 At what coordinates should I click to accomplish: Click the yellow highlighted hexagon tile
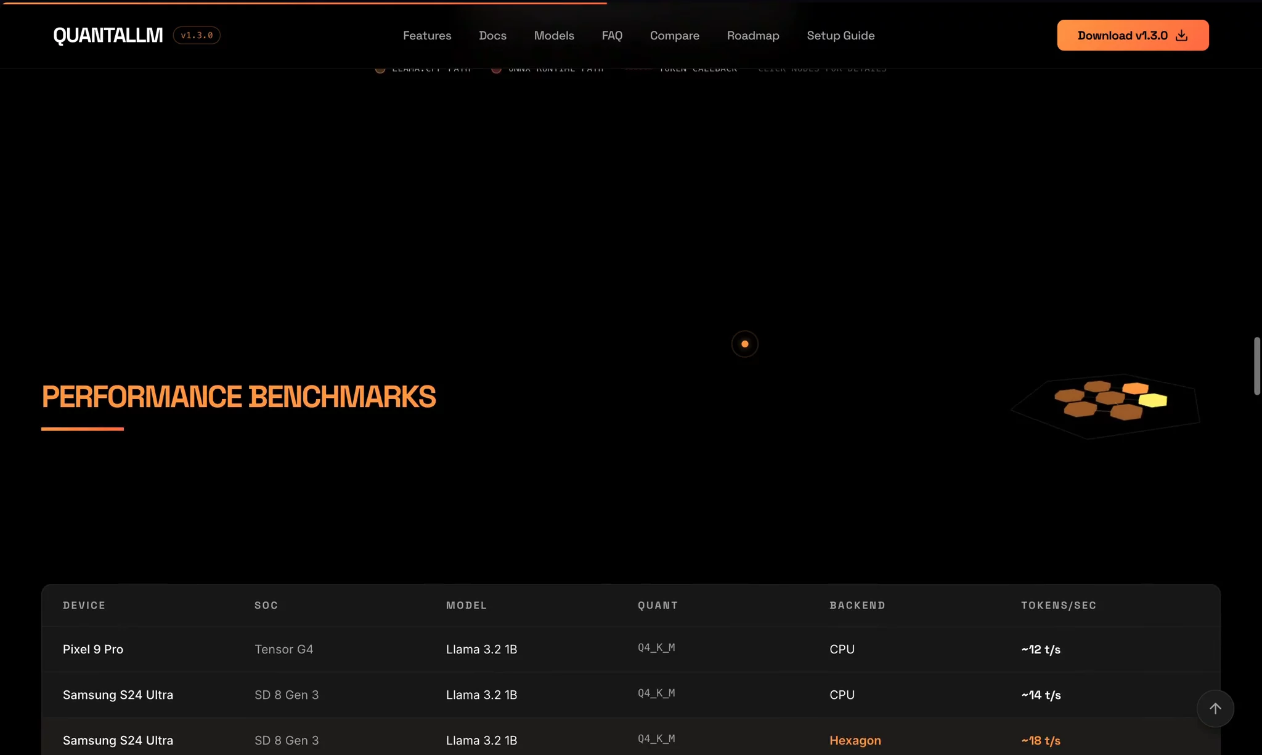tap(1153, 400)
